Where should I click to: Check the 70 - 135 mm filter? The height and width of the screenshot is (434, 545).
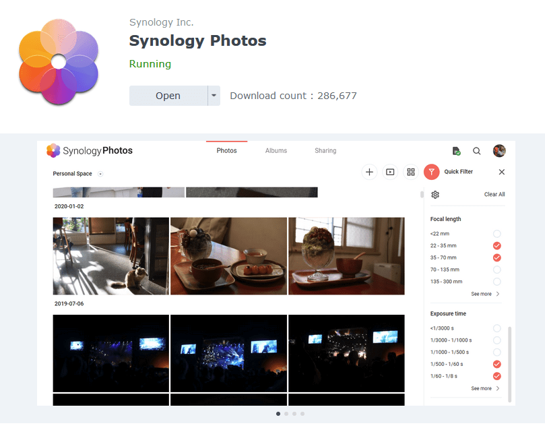(497, 270)
